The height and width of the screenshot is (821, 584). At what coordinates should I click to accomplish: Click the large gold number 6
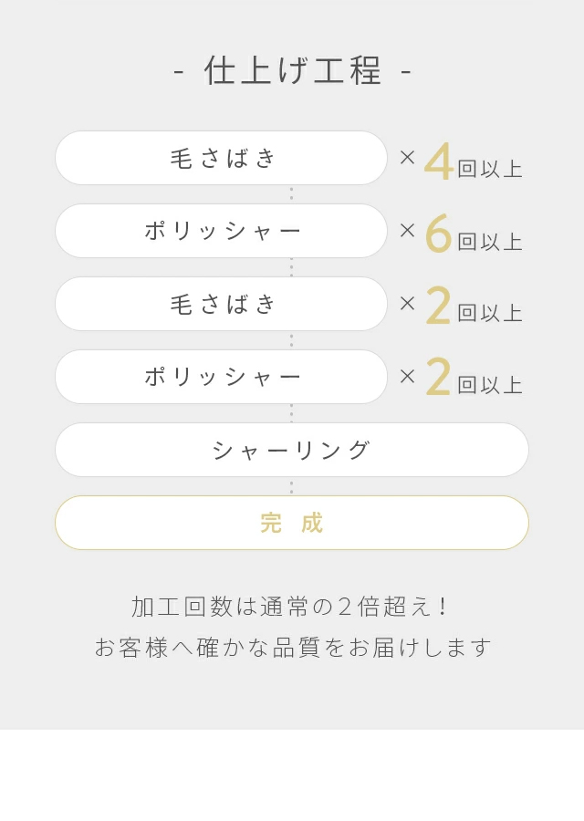[439, 234]
